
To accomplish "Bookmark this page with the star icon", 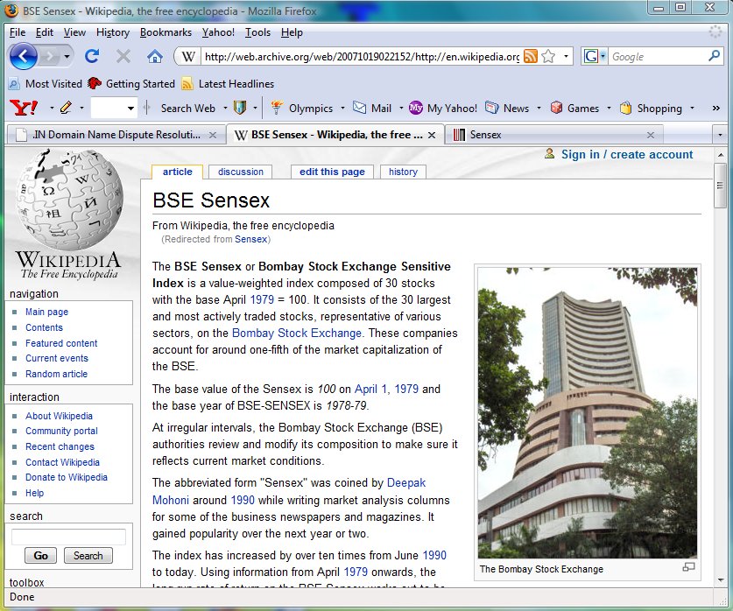I will [548, 57].
